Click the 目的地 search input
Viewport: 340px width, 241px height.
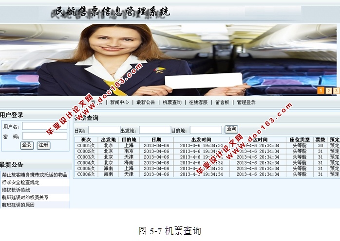pyautogui.click(x=206, y=130)
